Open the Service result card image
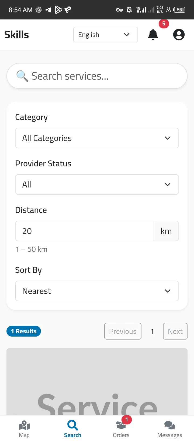 (97, 382)
